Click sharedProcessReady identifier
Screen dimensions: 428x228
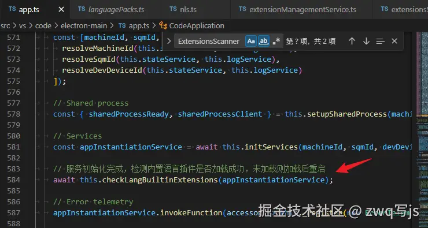pos(129,114)
